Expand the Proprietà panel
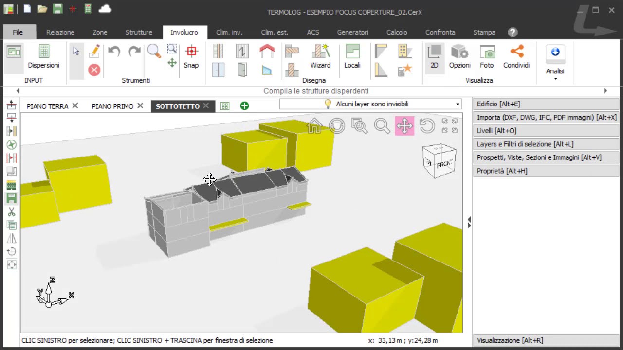623x350 pixels. [x=546, y=171]
